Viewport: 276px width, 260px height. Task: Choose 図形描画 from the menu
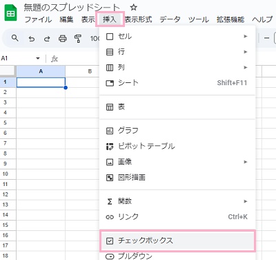click(177, 177)
